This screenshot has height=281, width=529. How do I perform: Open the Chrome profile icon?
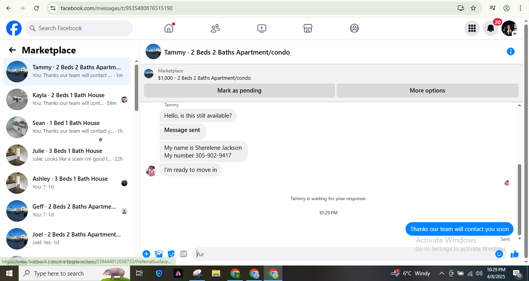click(507, 8)
